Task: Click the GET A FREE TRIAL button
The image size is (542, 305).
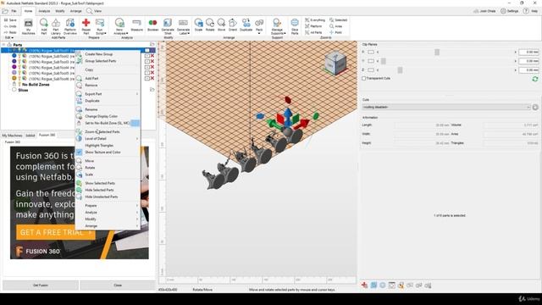Action: click(56, 233)
